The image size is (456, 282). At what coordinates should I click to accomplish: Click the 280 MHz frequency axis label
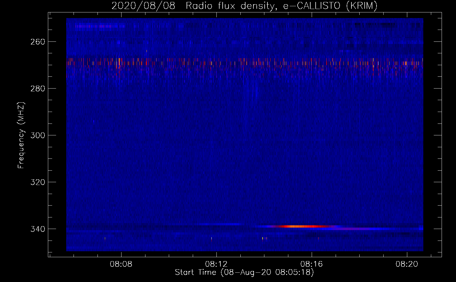(x=38, y=89)
